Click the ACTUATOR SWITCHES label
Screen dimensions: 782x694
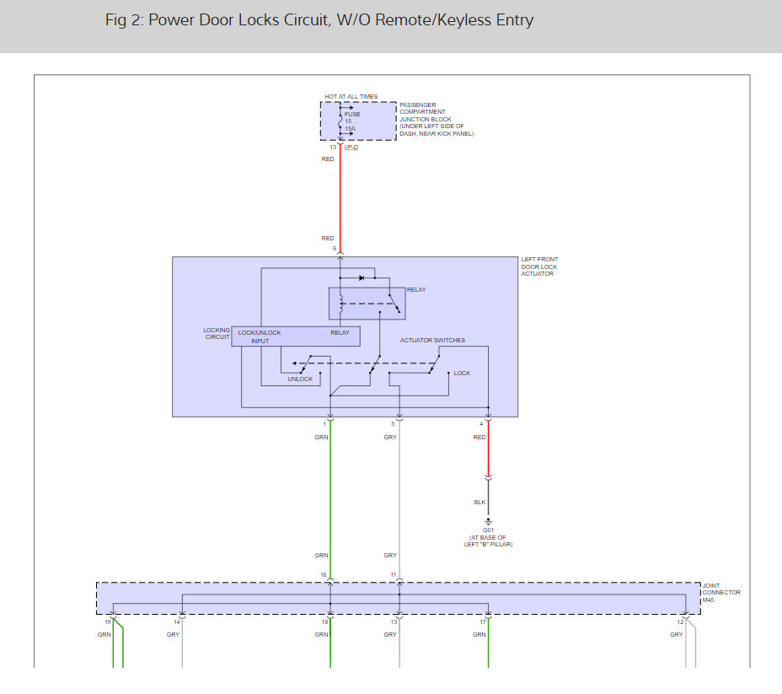coord(432,341)
